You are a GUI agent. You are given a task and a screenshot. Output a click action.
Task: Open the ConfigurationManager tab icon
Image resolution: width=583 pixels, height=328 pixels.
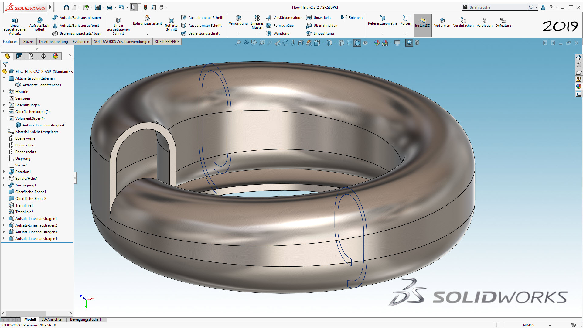click(31, 56)
